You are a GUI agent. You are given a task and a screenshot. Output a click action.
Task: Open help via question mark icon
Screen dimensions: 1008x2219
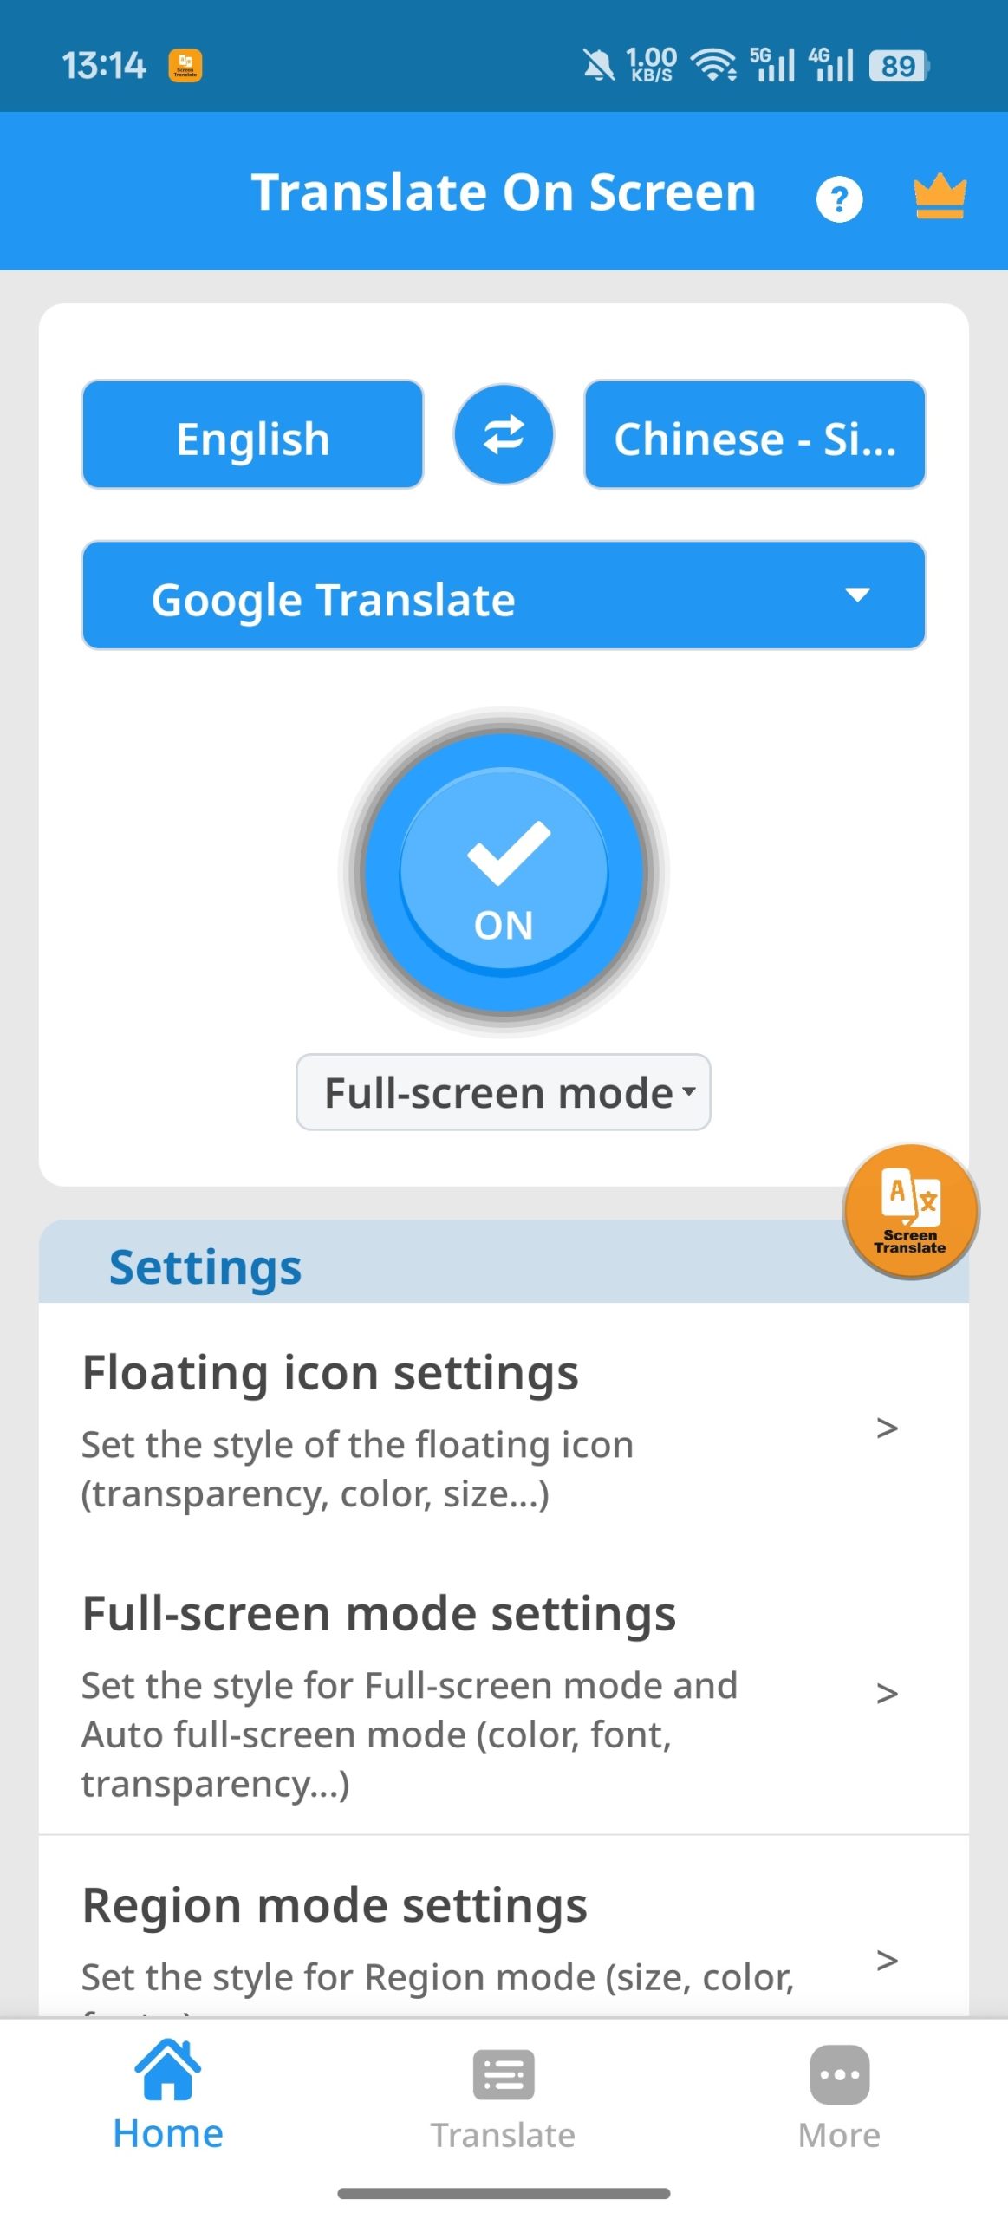click(x=838, y=199)
